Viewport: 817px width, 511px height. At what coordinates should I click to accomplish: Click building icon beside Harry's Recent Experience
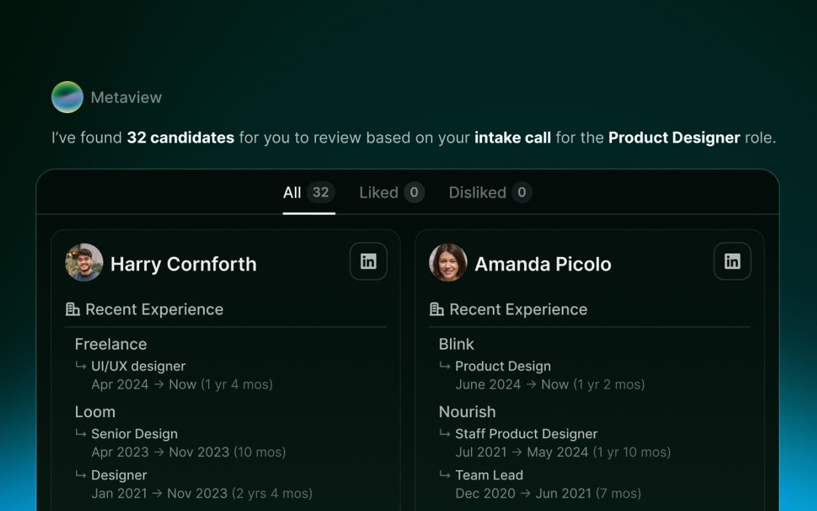73,310
